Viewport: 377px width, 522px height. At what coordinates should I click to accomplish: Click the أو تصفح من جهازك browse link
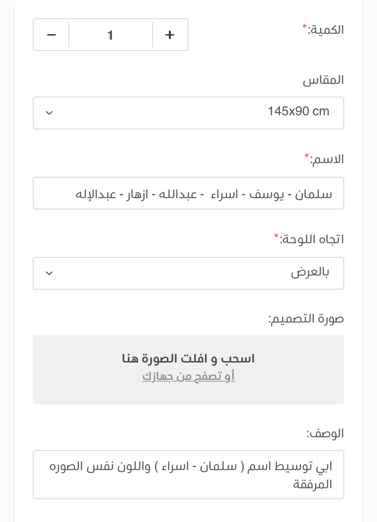click(x=188, y=376)
